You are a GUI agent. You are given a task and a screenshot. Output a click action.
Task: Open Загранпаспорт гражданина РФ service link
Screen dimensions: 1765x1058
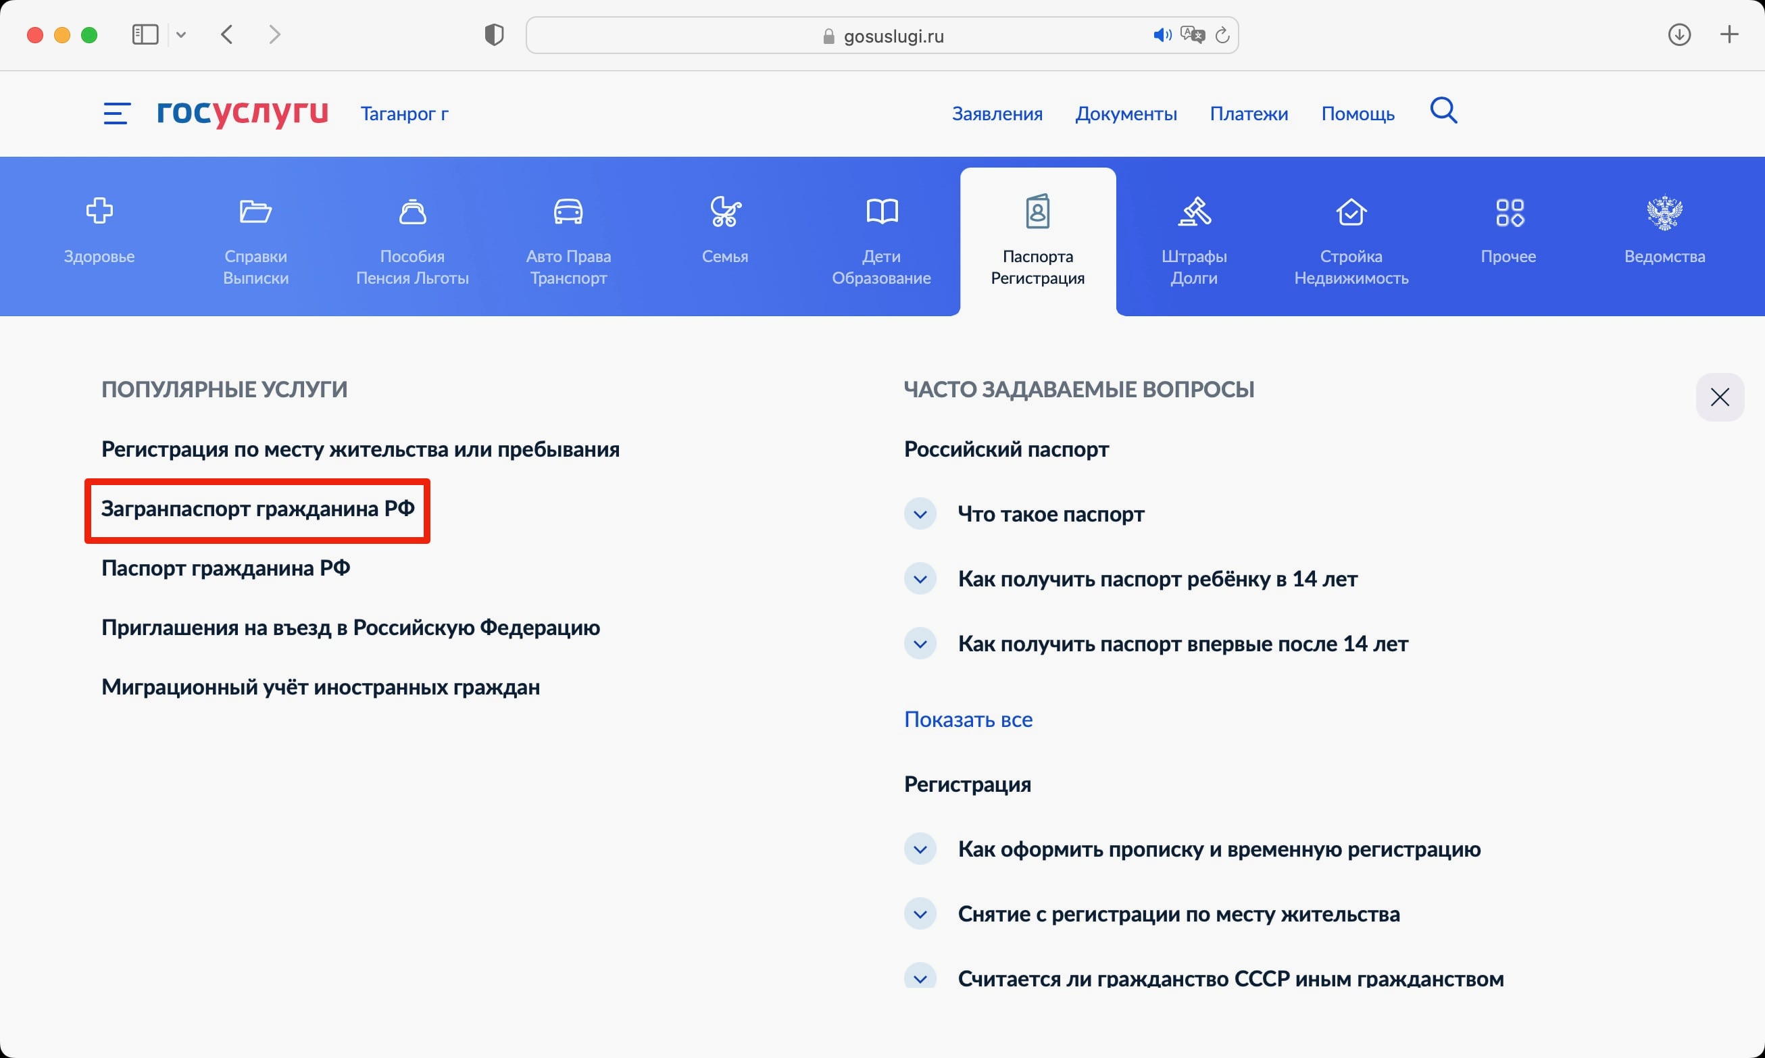[x=257, y=508]
